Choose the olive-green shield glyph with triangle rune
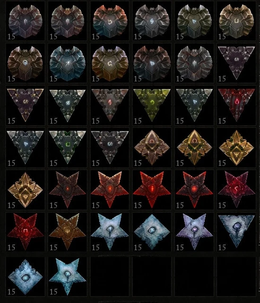Image resolution: width=260 pixels, height=303 pixels. [x=194, y=21]
